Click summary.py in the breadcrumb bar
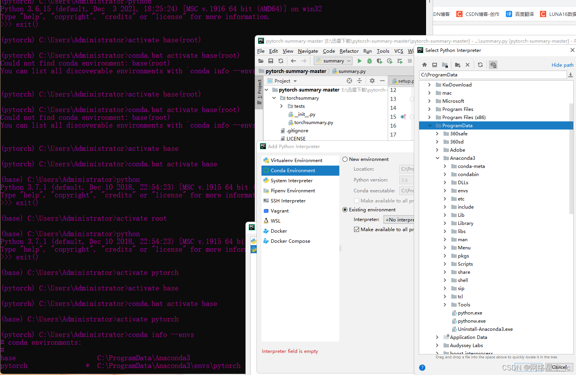The image size is (576, 375). click(349, 71)
